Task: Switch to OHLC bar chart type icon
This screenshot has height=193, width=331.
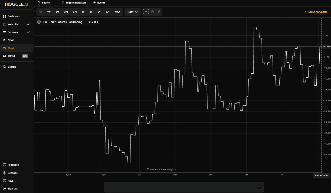Action: click(x=159, y=12)
